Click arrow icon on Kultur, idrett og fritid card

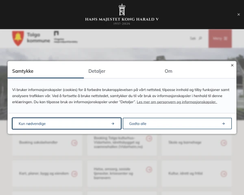224,174
